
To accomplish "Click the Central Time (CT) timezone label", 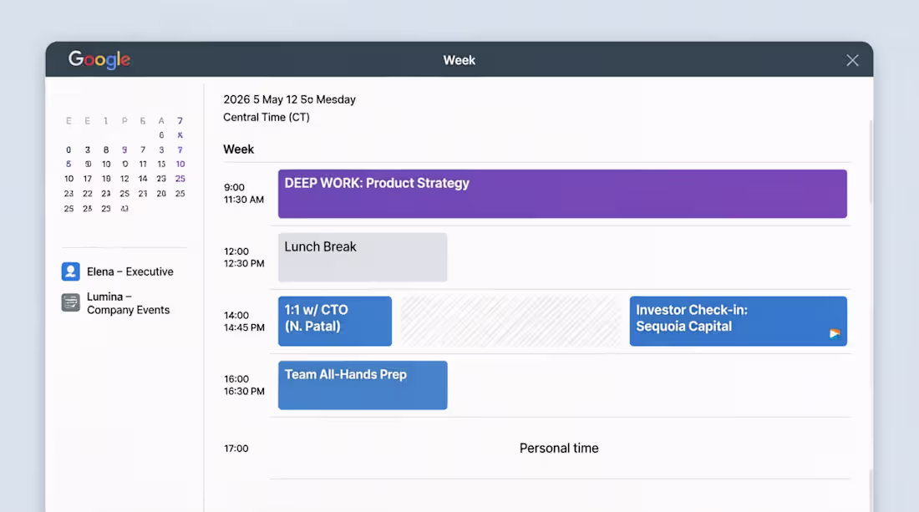I will [x=266, y=117].
